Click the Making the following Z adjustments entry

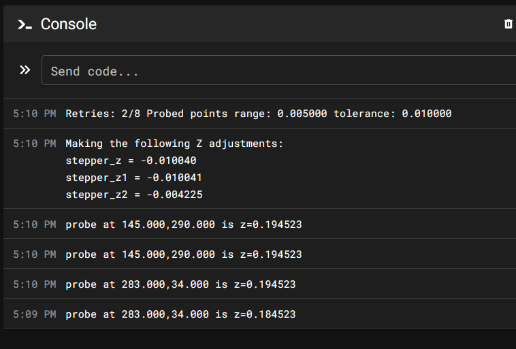pos(174,144)
